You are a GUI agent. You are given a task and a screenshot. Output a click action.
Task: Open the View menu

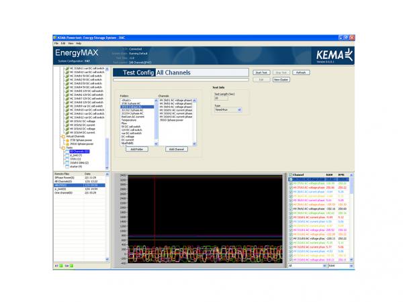click(x=71, y=44)
